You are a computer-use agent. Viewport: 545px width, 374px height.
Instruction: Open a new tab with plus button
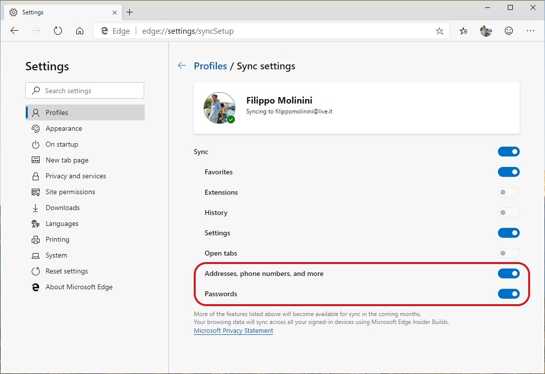point(130,12)
